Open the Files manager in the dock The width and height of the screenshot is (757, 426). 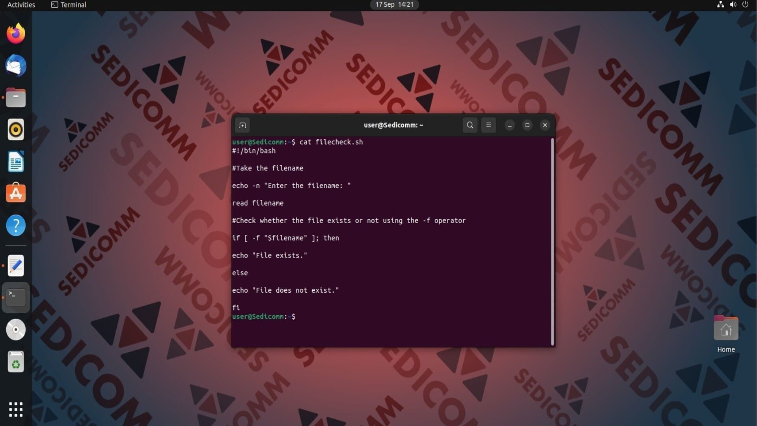16,97
